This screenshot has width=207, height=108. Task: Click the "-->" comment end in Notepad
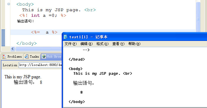86,50
